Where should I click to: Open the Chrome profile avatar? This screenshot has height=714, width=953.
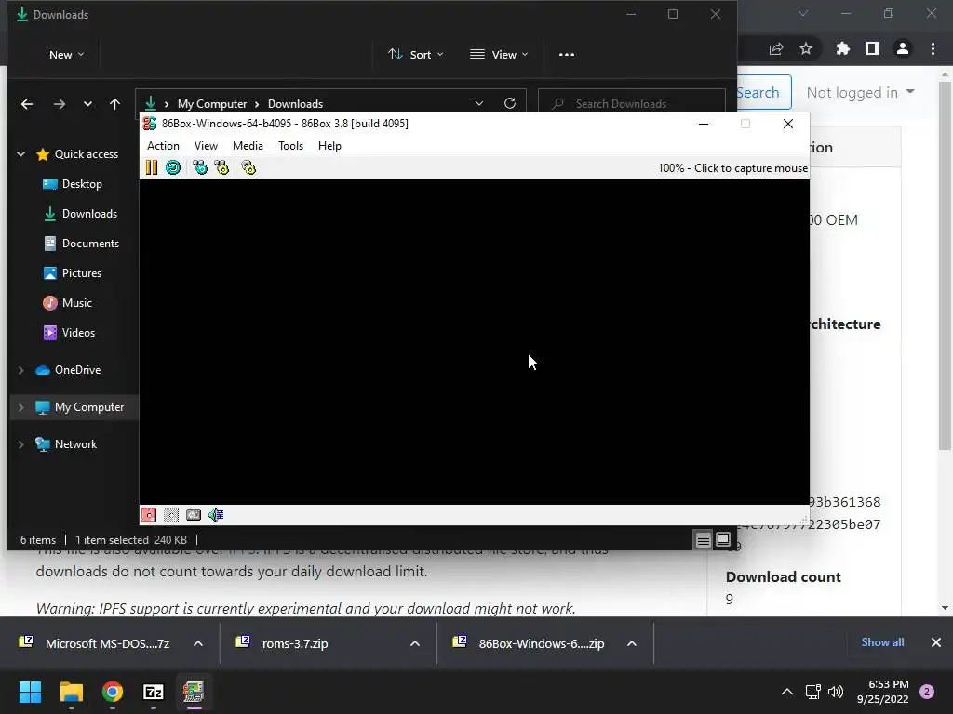tap(903, 48)
